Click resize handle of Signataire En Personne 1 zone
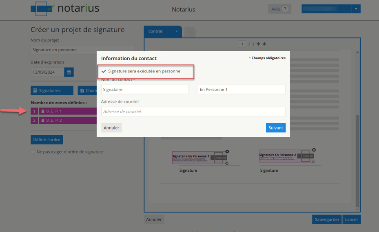Viewport: 379px width, 232px height. click(227, 164)
